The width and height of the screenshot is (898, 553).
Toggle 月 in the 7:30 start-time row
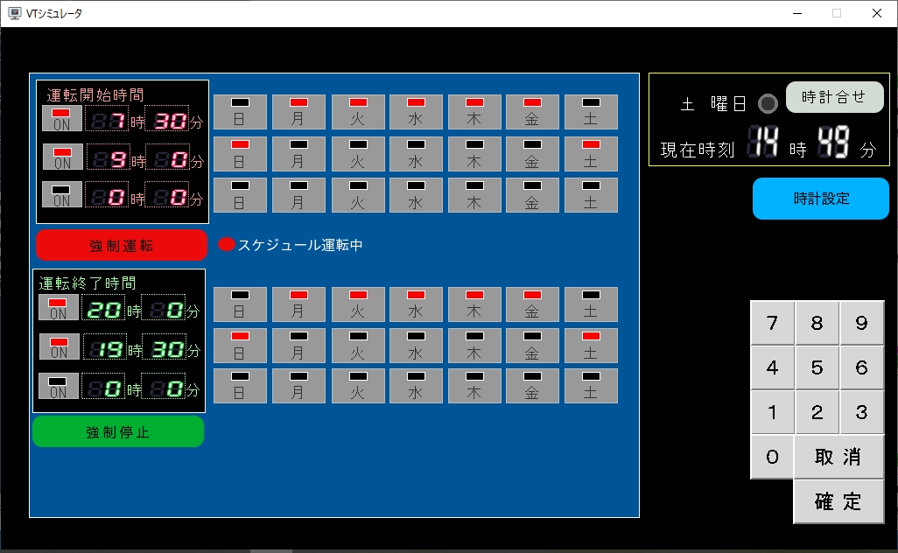pos(298,112)
